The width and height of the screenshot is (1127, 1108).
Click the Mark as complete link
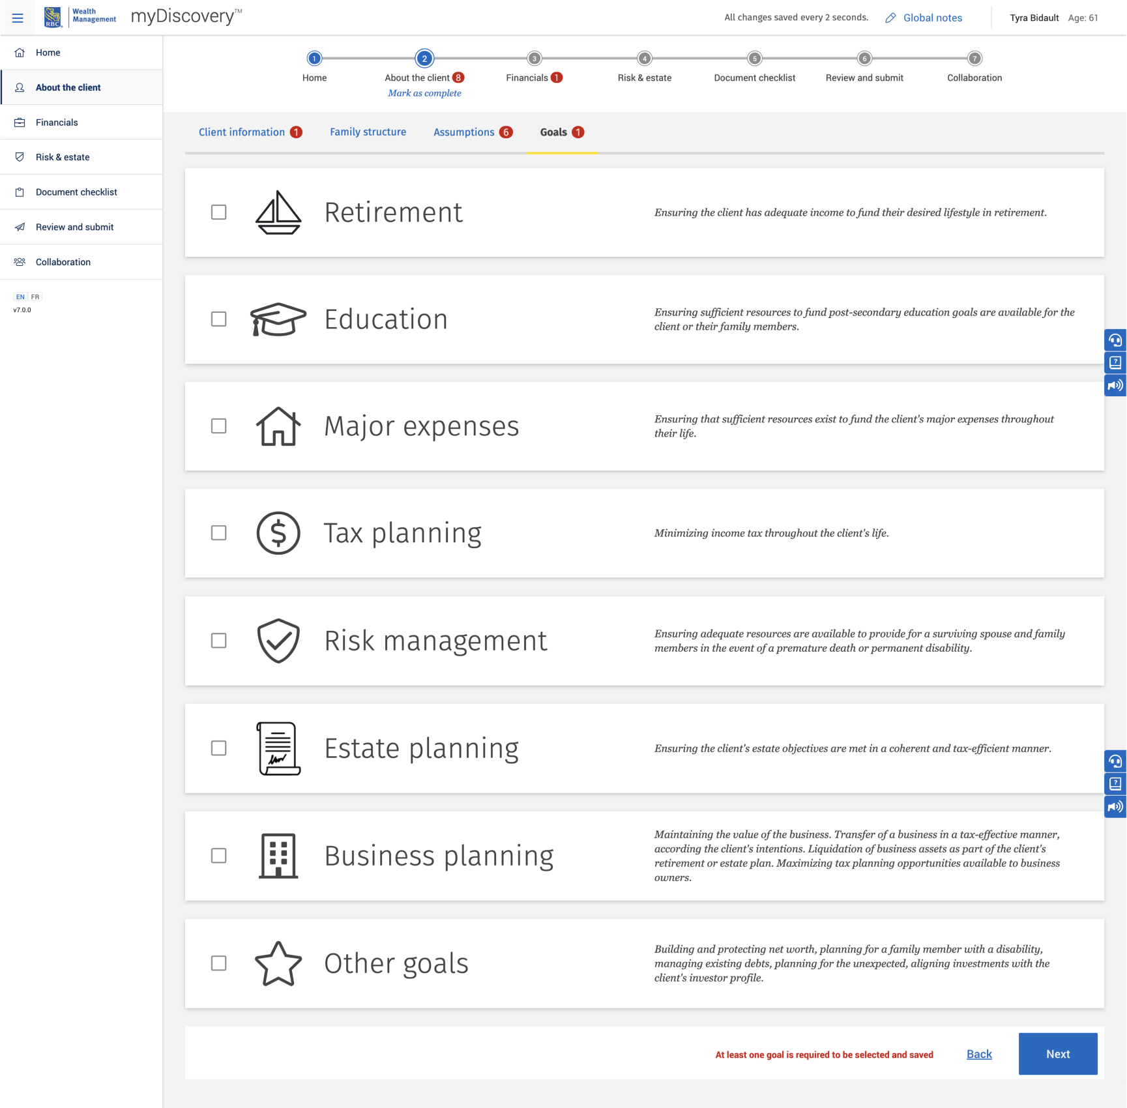[424, 93]
